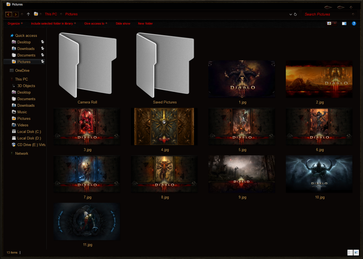Viewport: 363px width, 259px height.
Task: Click This PC in the address breadcrumb
Action: point(51,14)
